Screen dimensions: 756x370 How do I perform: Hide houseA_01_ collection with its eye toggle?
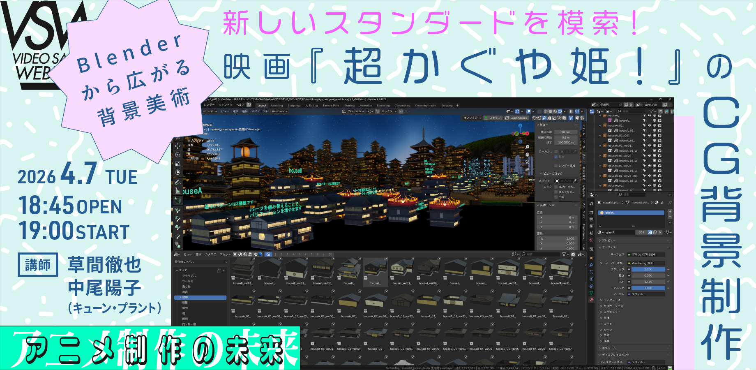tap(649, 125)
